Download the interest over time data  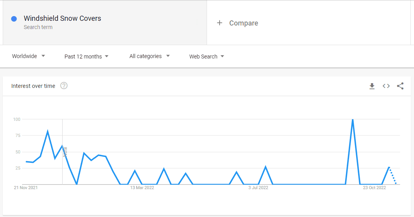[x=372, y=86]
